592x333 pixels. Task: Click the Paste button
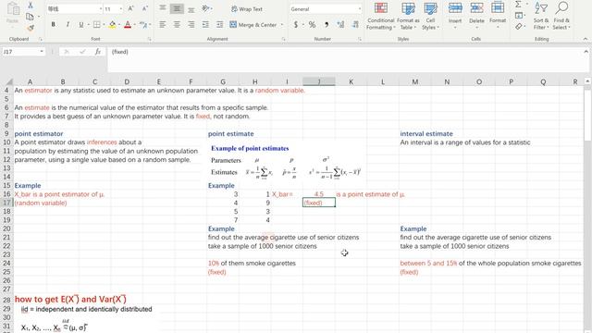(12, 15)
